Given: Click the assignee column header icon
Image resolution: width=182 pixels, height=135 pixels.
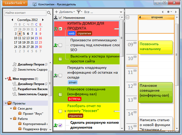Looking at the screenshot, I should pyautogui.click(x=56, y=18).
